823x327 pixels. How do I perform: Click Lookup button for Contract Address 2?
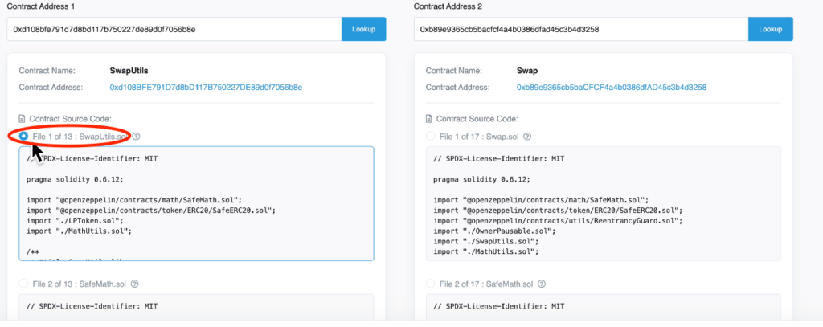[x=771, y=30]
